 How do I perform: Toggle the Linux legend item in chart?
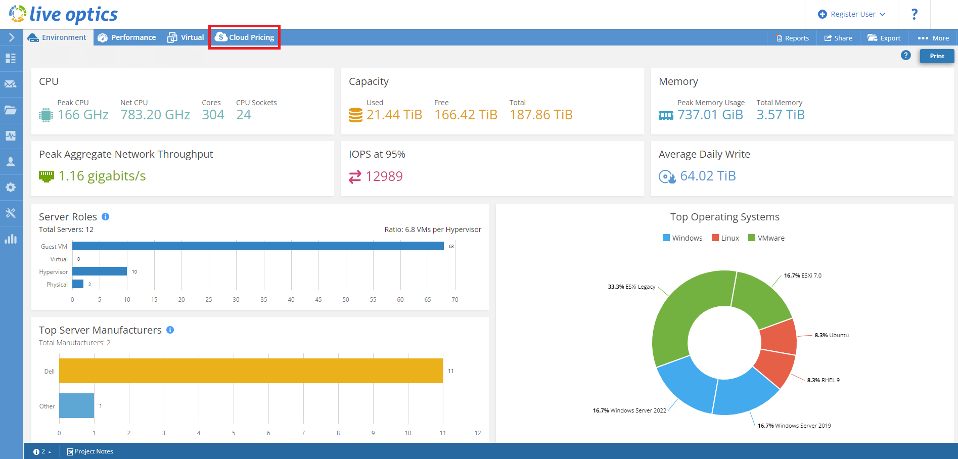(725, 238)
